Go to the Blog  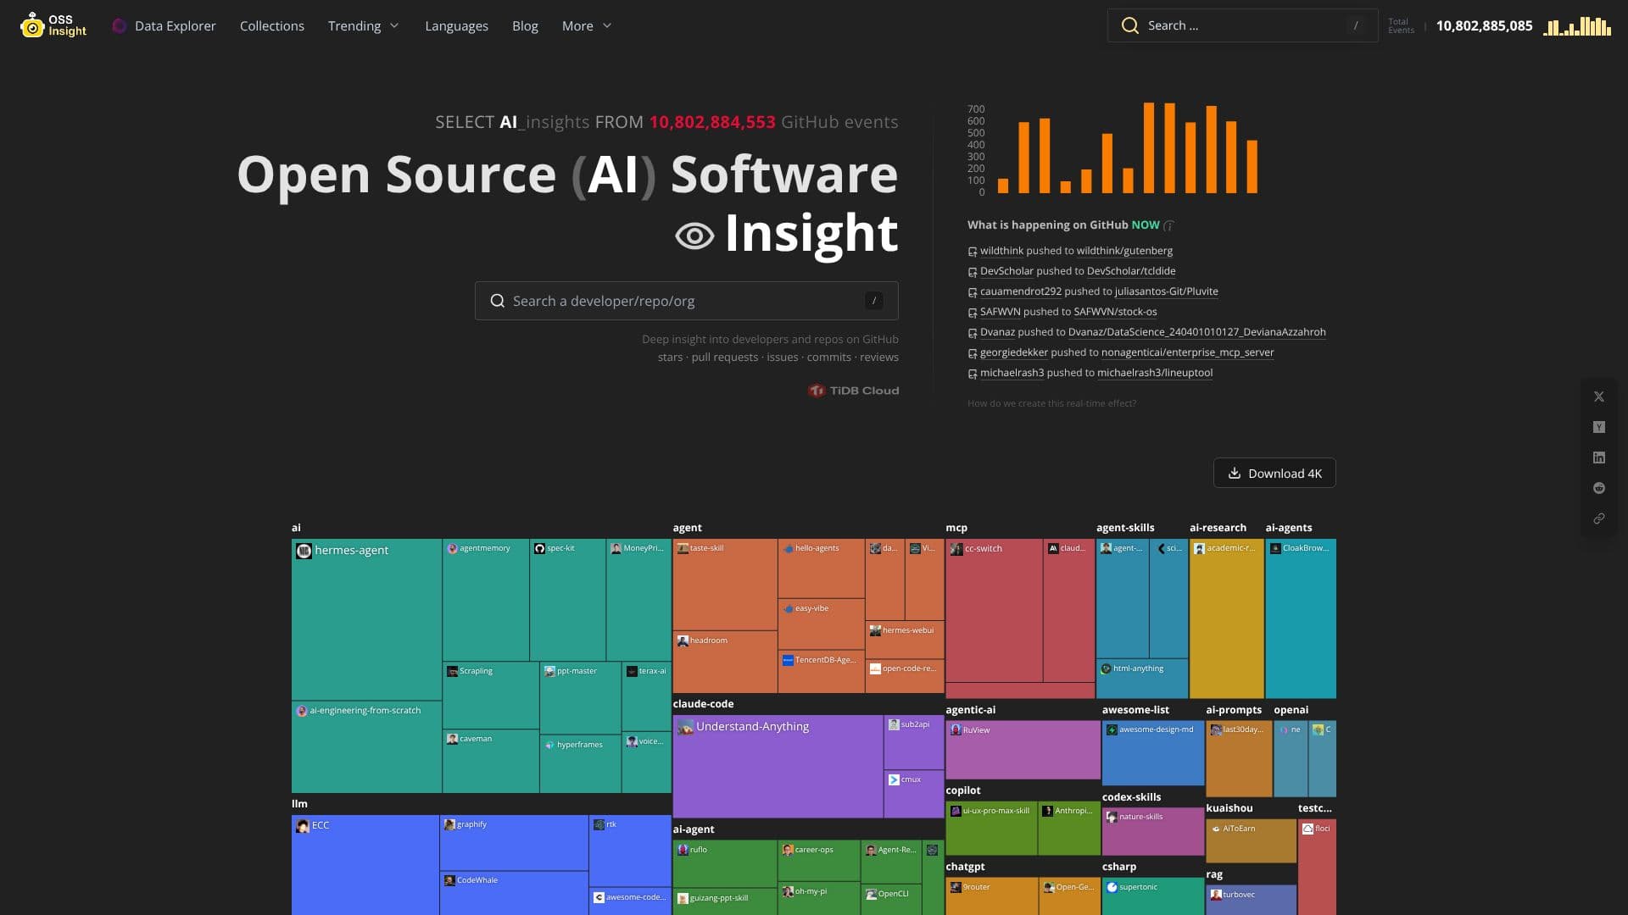[525, 25]
